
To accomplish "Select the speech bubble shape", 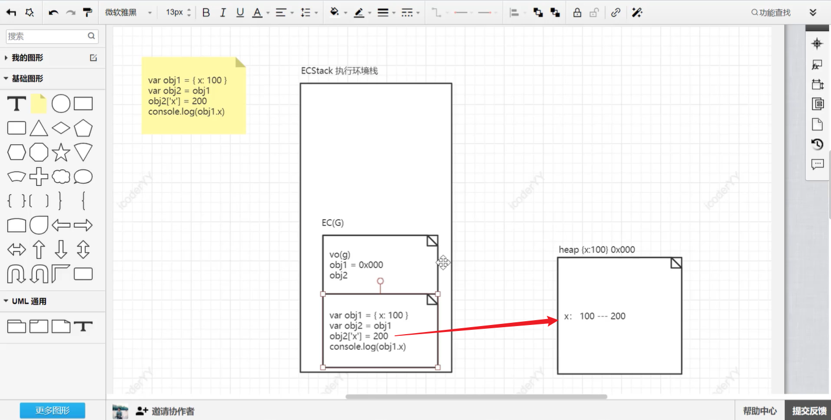I will (x=83, y=177).
